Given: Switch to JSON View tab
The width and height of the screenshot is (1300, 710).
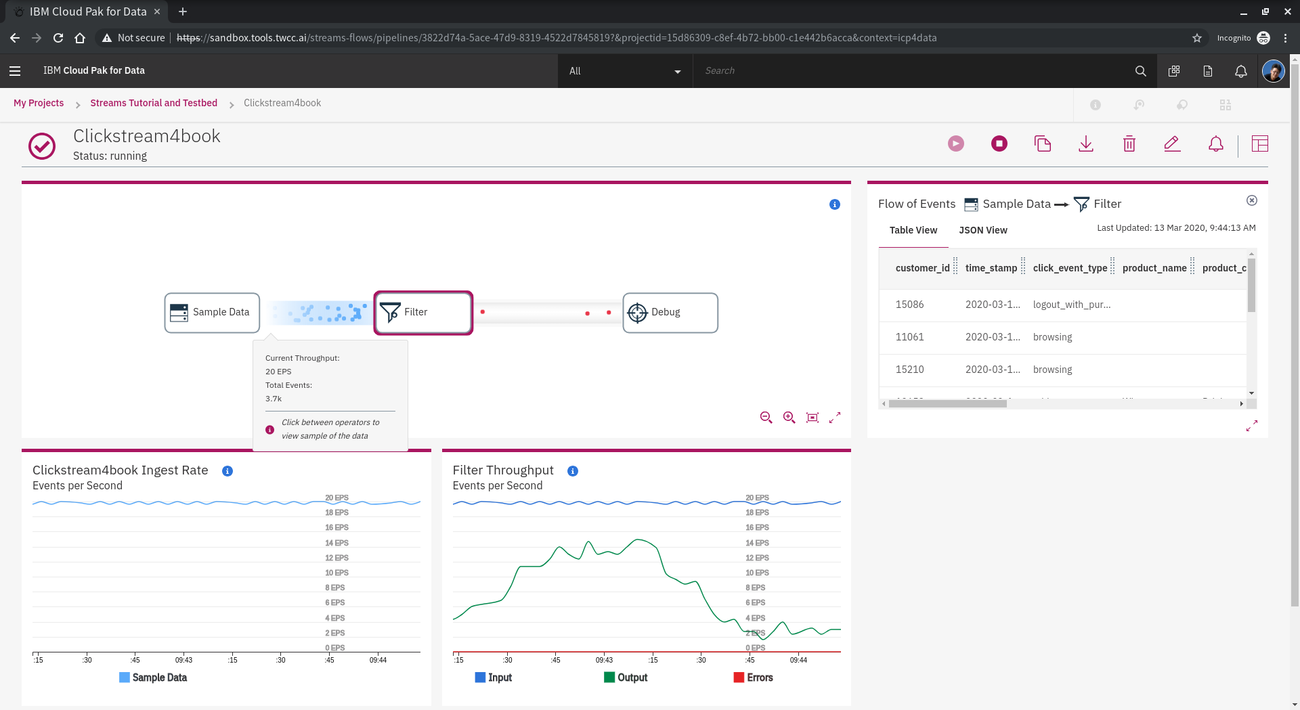Looking at the screenshot, I should click(x=982, y=230).
